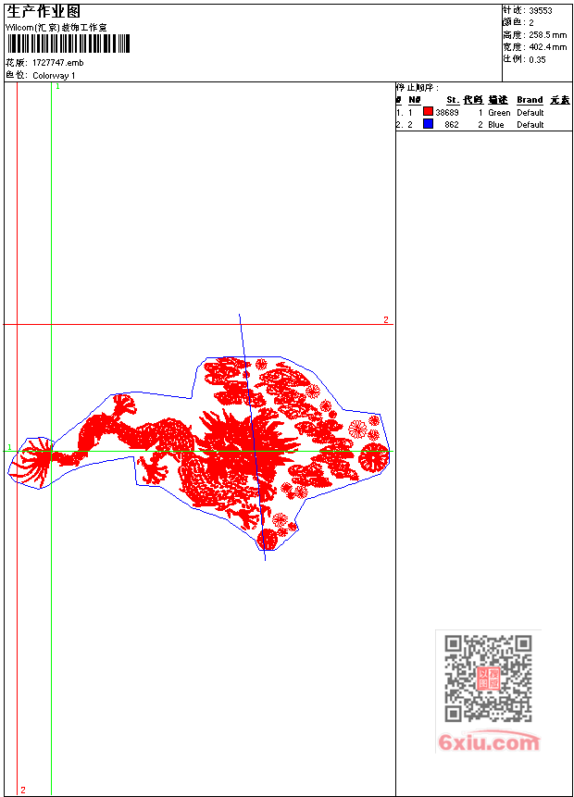Click green marker 1 at left edge
The image size is (574, 797).
pyautogui.click(x=10, y=448)
